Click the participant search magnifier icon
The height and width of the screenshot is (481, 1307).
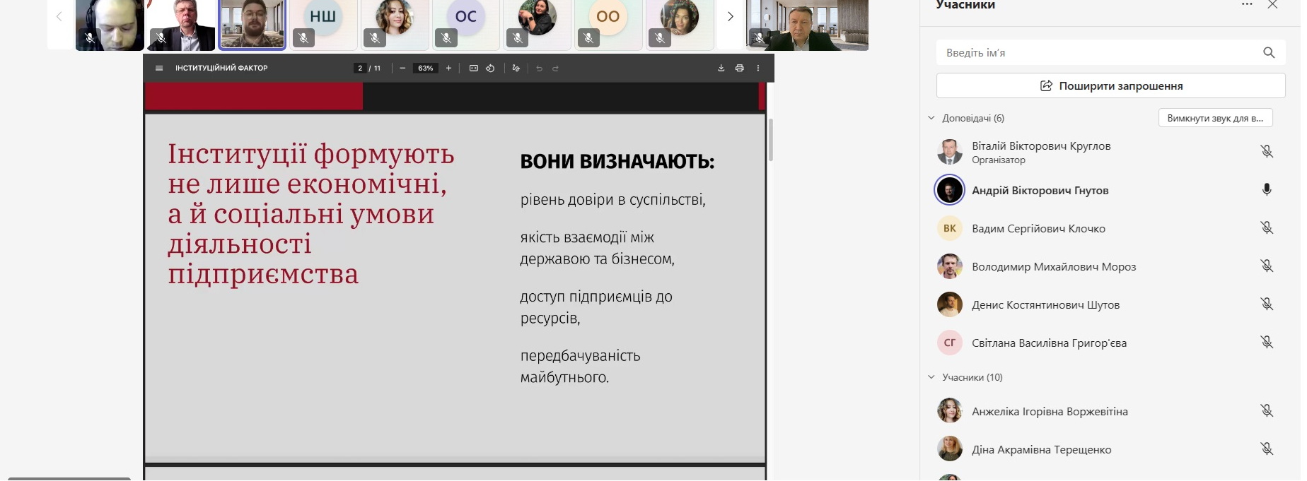click(x=1269, y=52)
